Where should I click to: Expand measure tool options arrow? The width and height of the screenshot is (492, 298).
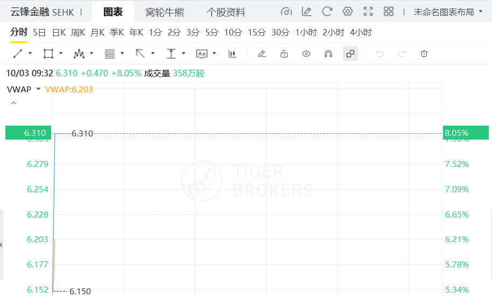[184, 54]
